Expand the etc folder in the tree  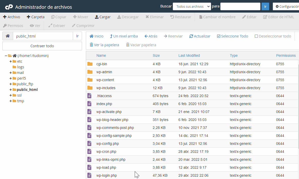(x=11, y=62)
